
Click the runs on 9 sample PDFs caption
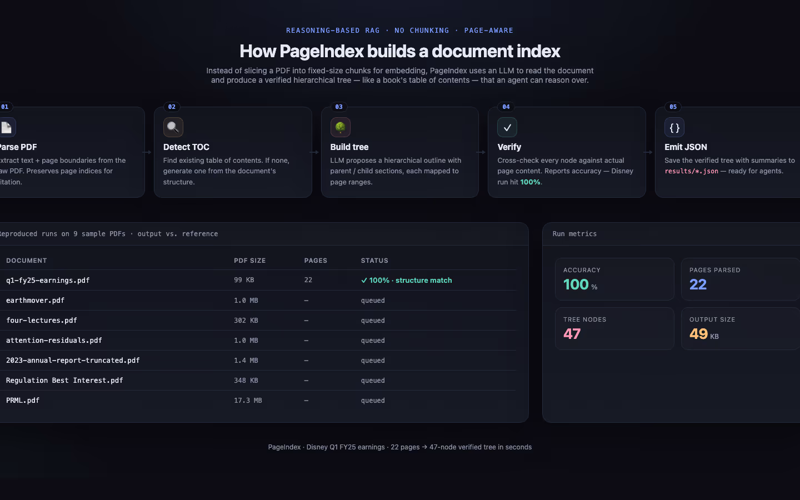pos(109,234)
